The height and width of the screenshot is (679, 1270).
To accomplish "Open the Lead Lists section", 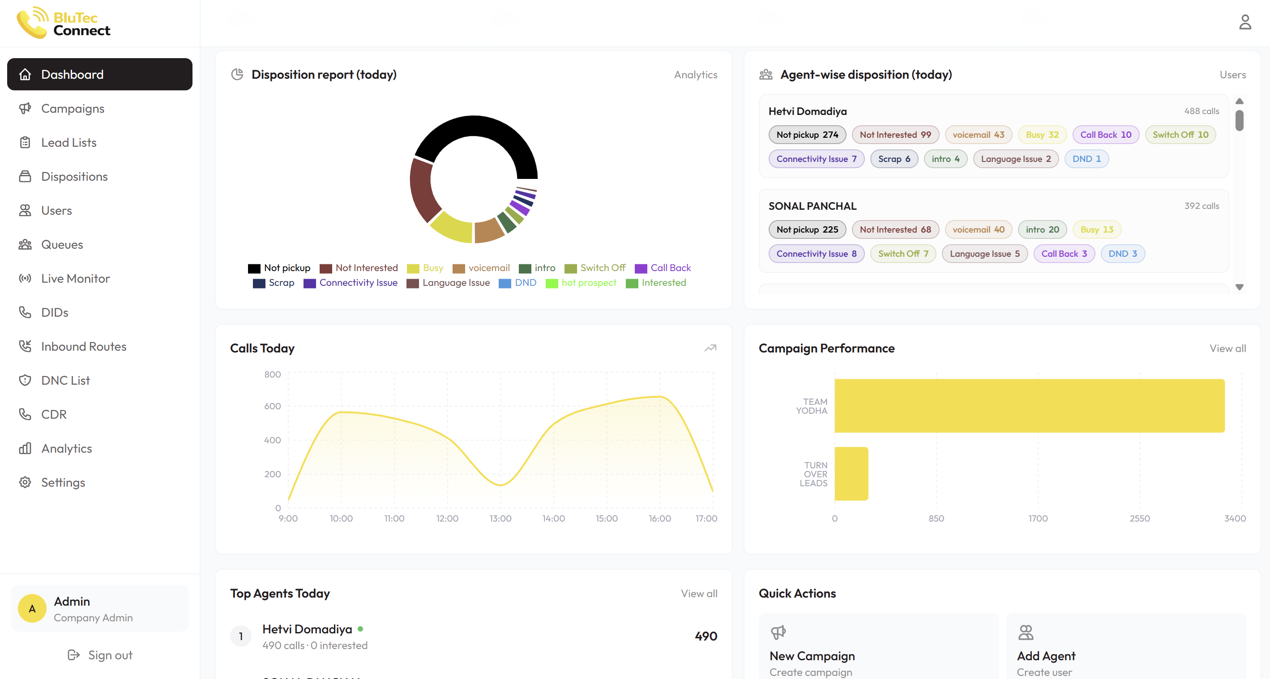I will (x=68, y=142).
